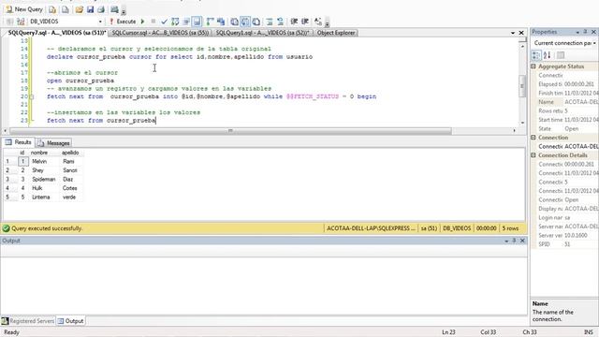This screenshot has height=337, width=599.
Task: Click the apellido column header
Action: [x=71, y=153]
